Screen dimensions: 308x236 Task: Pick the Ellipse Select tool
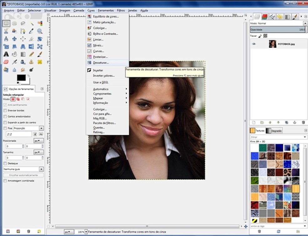(x=14, y=23)
